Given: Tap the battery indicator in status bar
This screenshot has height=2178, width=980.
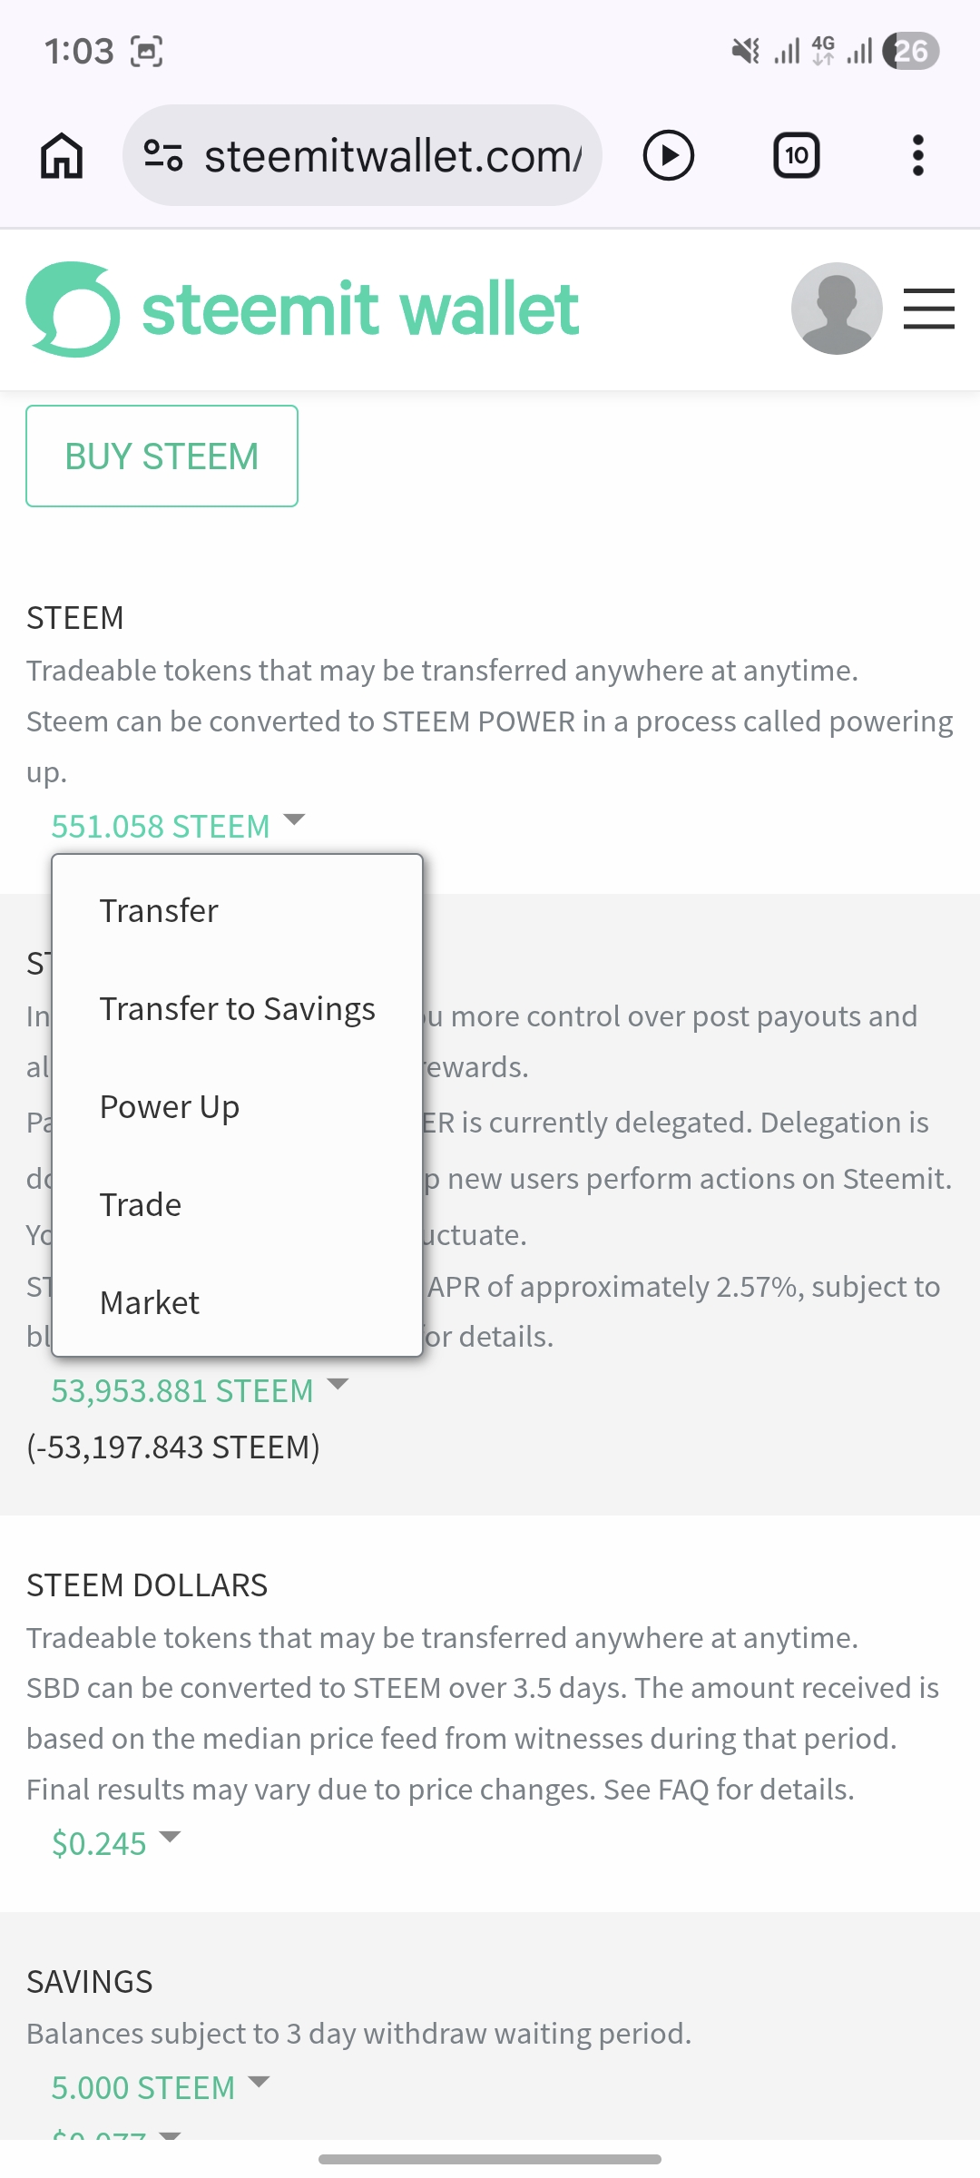Looking at the screenshot, I should [911, 51].
